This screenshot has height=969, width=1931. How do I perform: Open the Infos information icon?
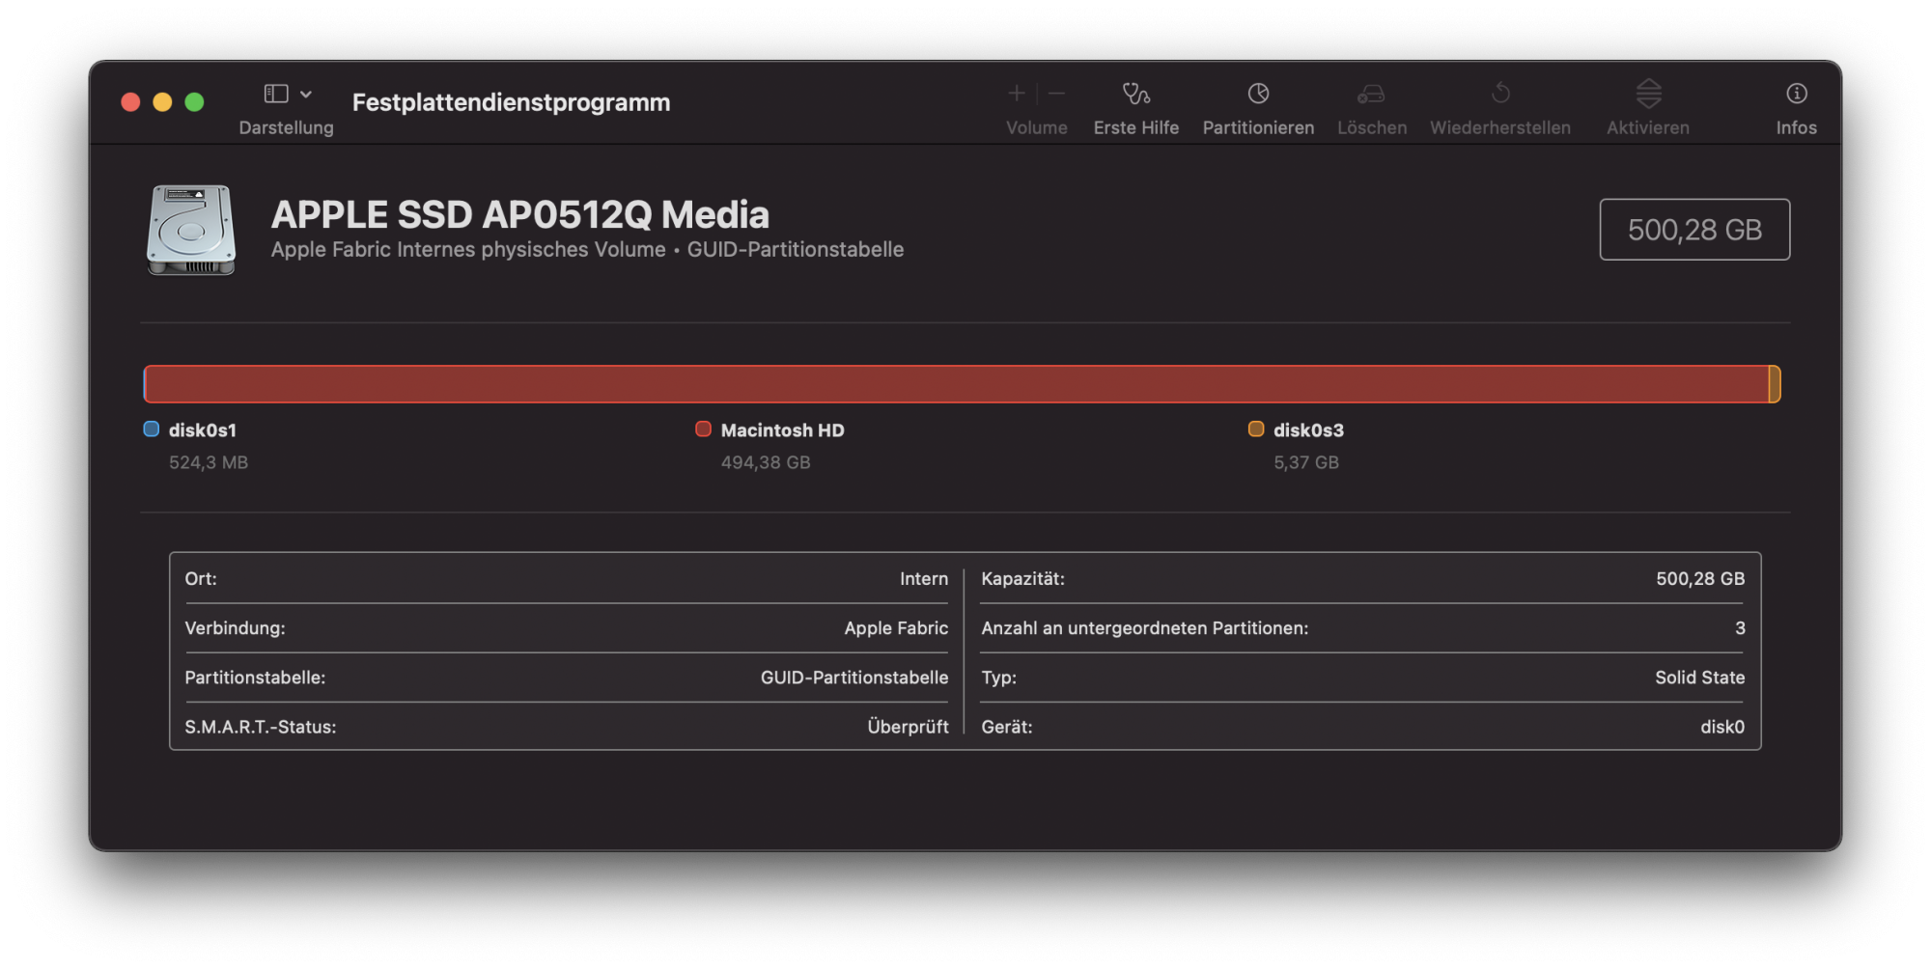(x=1796, y=94)
